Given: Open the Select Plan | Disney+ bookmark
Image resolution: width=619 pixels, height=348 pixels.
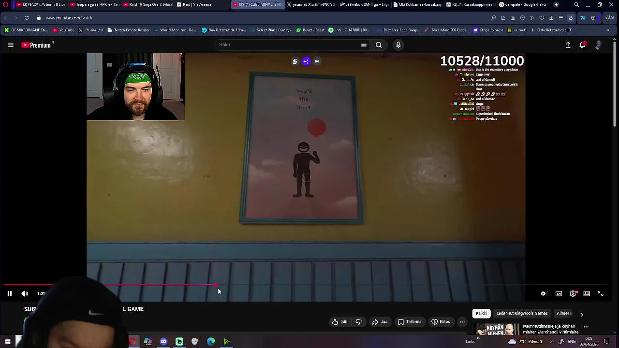Looking at the screenshot, I should click(x=270, y=30).
